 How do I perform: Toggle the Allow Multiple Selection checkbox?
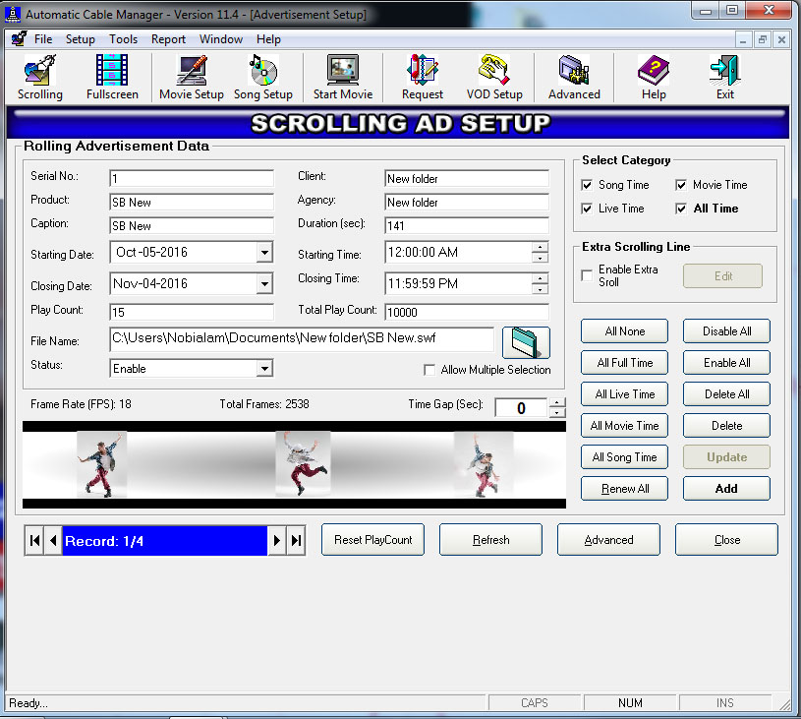coord(429,369)
